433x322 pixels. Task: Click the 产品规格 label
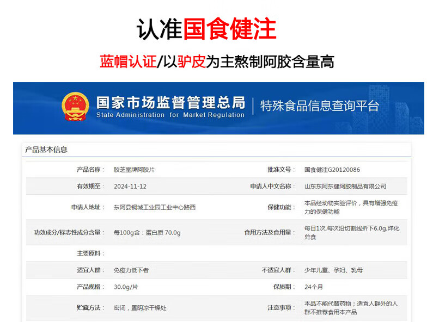coord(90,287)
